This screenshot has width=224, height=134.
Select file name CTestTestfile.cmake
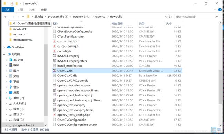click(x=70, y=36)
